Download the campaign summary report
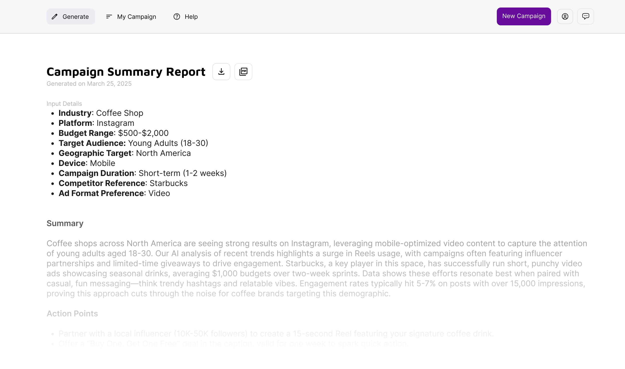 (x=221, y=72)
